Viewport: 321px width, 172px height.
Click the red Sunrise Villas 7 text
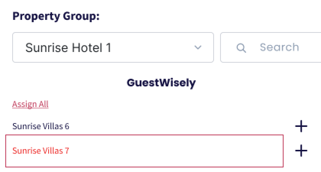coord(41,151)
